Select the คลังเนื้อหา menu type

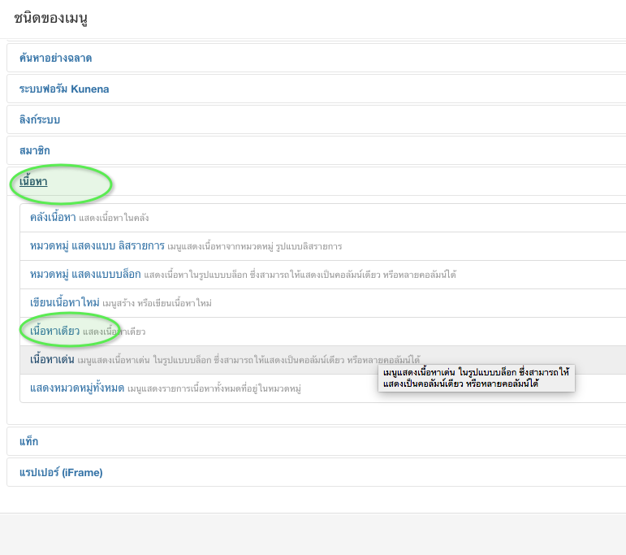[53, 218]
